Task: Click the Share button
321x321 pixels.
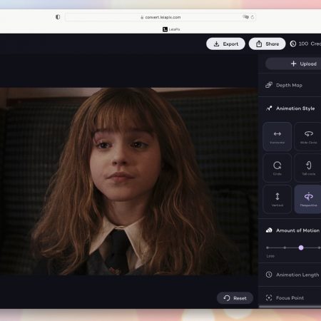Action: (267, 44)
